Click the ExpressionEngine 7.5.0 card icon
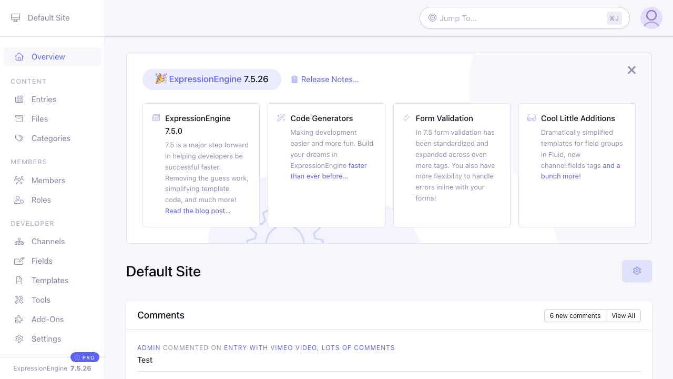The image size is (673, 379). [156, 118]
